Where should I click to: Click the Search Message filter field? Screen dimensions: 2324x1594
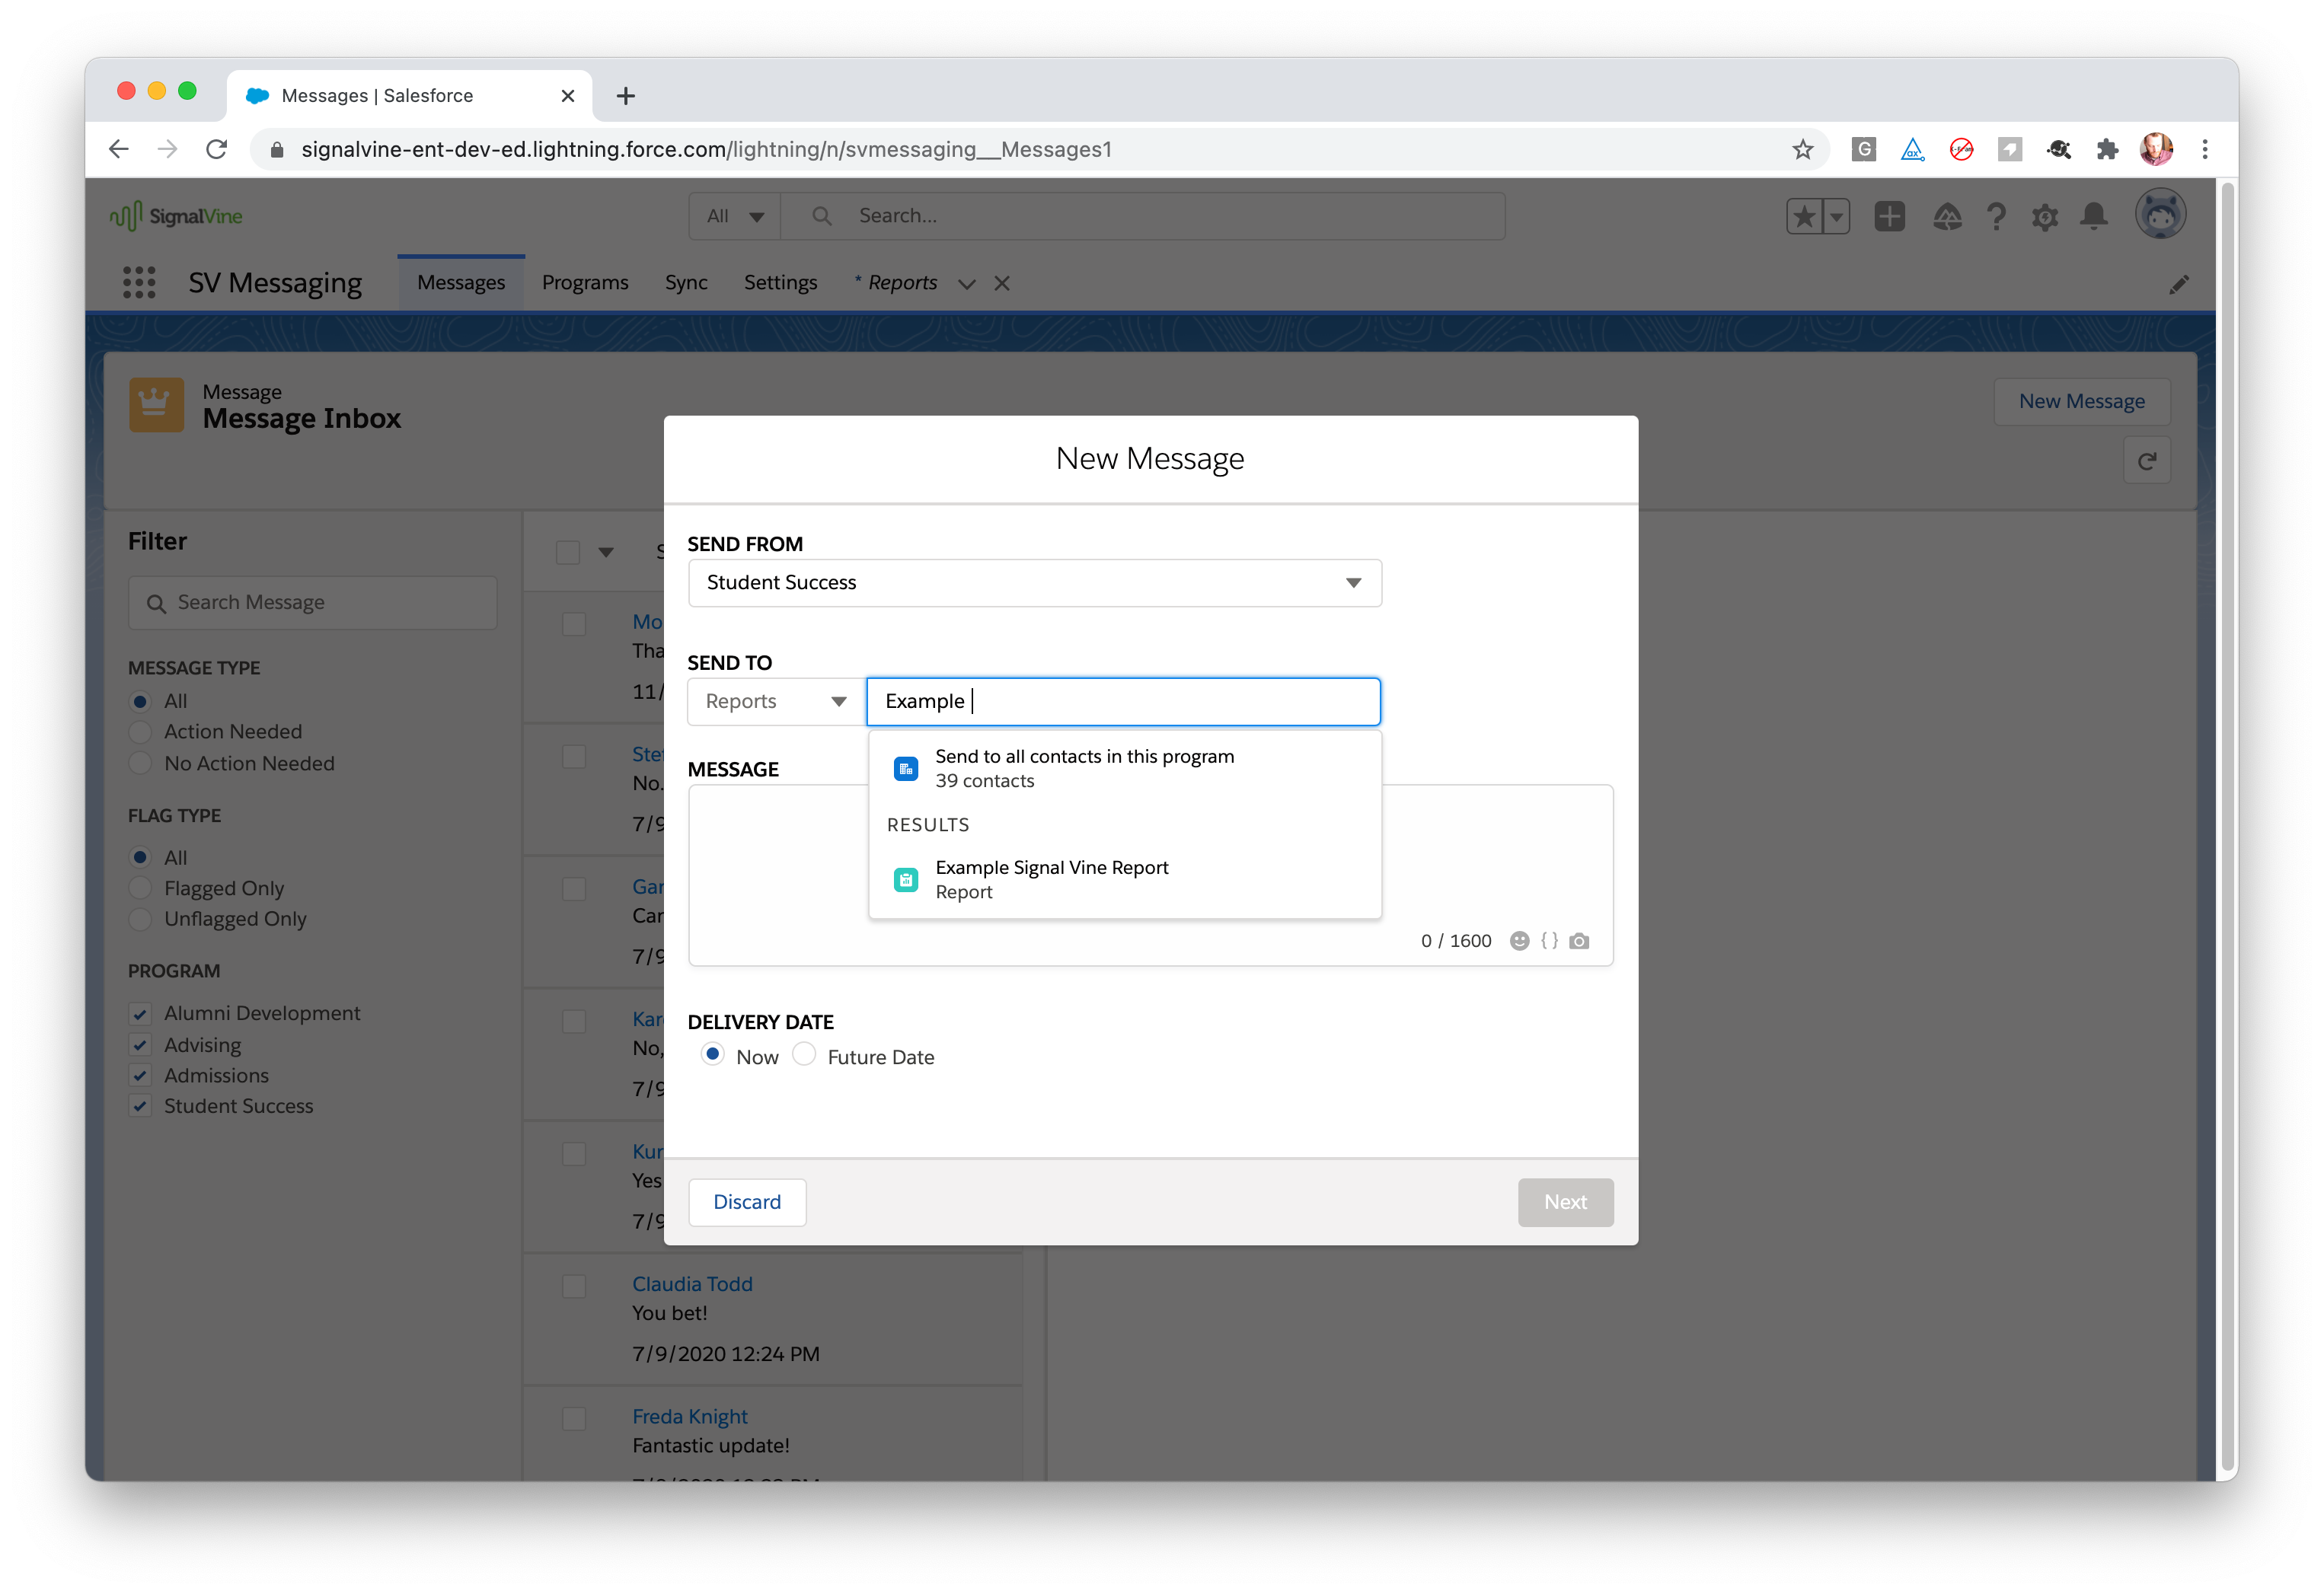coord(313,603)
